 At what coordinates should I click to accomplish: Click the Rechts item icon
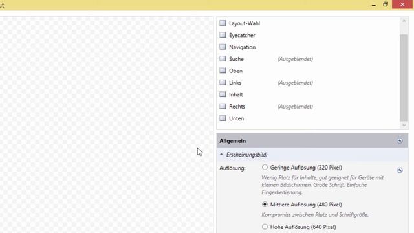tap(223, 106)
